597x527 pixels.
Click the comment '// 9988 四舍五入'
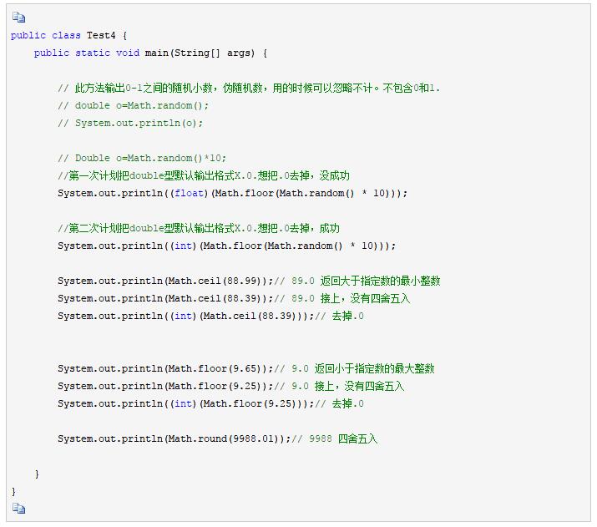click(x=335, y=438)
